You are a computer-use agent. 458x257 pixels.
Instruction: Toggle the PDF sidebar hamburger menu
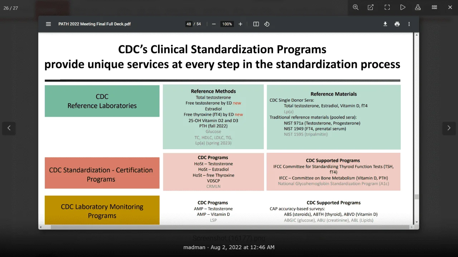[x=48, y=24]
